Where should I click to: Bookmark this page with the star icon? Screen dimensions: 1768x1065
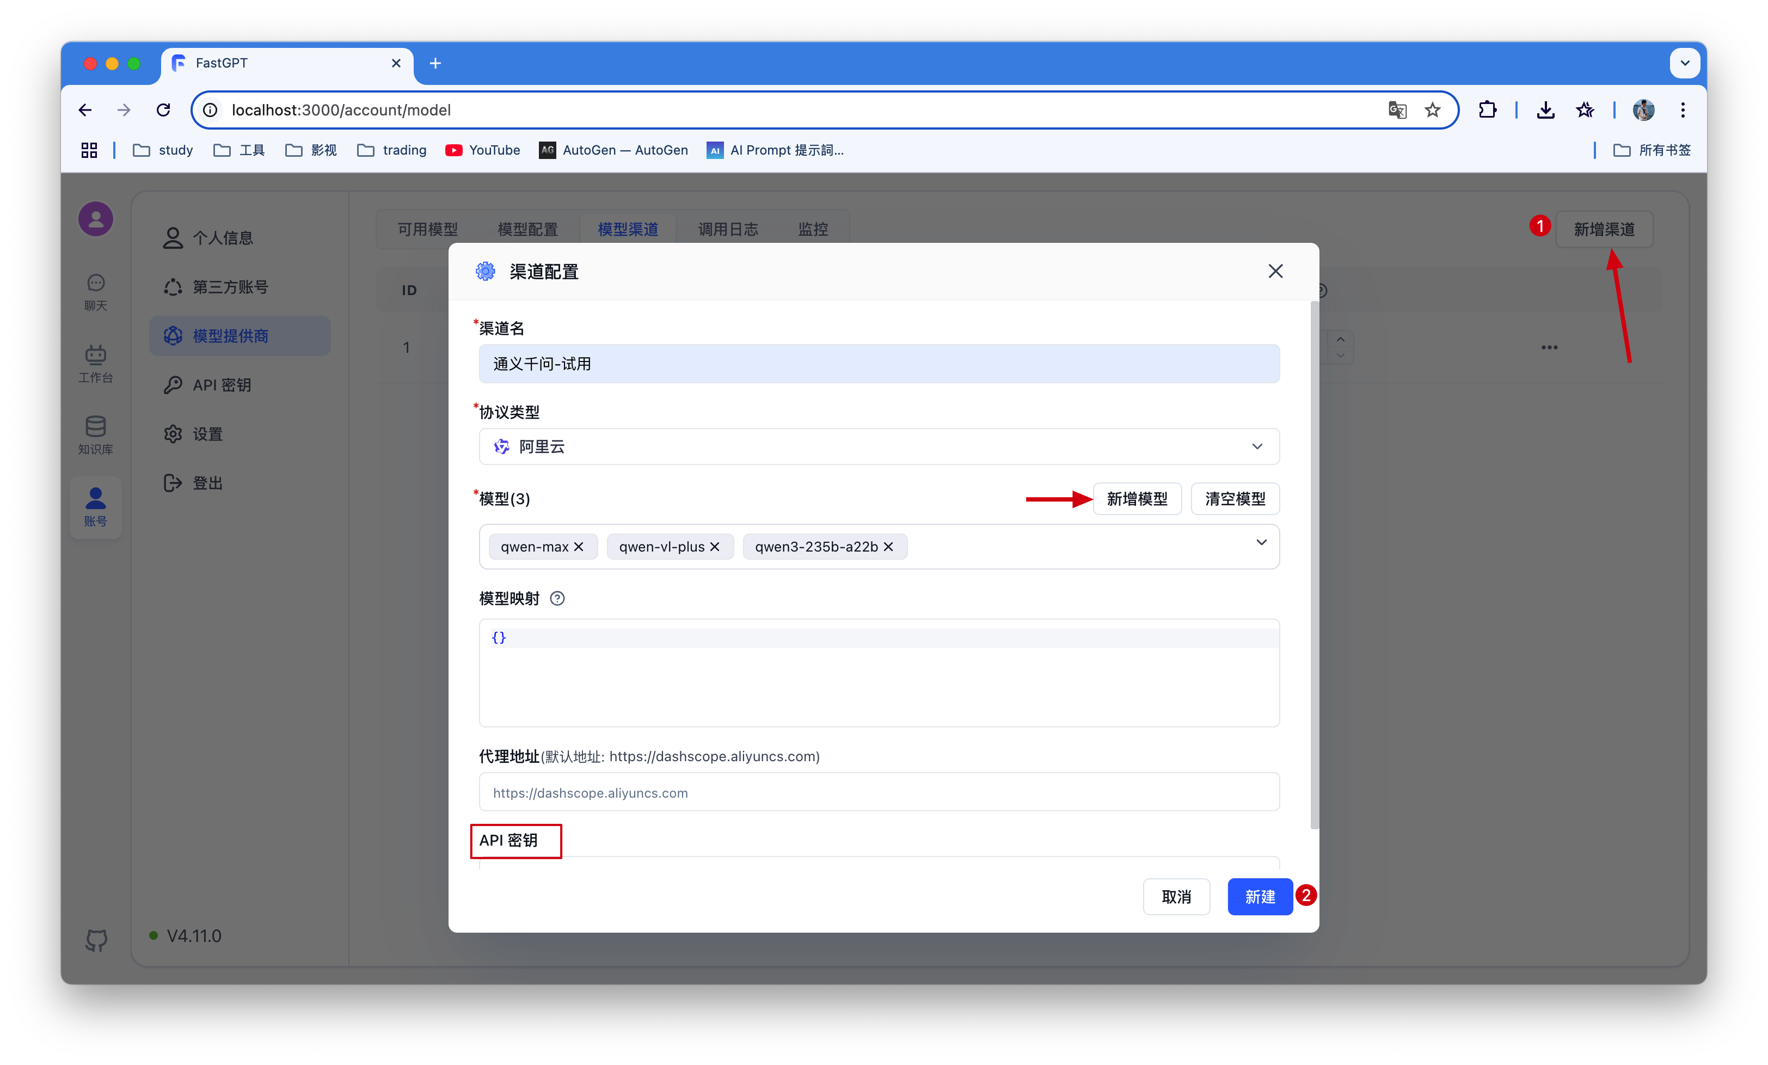coord(1432,110)
